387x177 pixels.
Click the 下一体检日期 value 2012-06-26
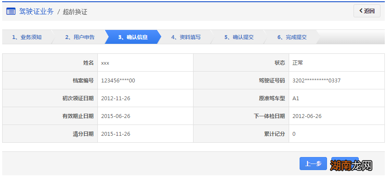tap(307, 116)
